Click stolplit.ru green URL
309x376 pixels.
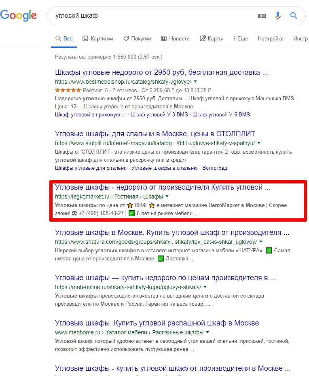pos(155,143)
